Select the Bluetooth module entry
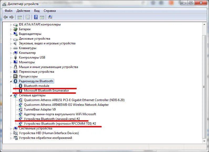The height and width of the screenshot is (152, 209). (x=37, y=86)
